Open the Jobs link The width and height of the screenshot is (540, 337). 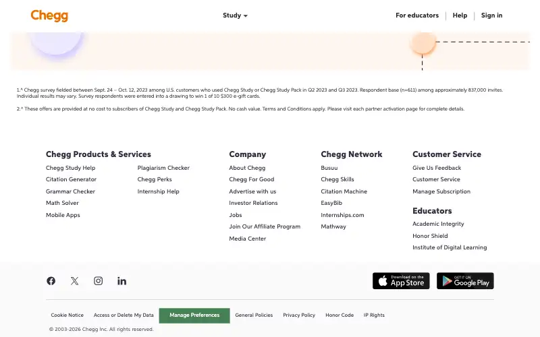pos(236,215)
